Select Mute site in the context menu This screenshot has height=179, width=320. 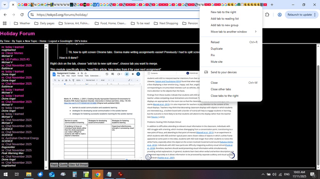tap(217, 62)
